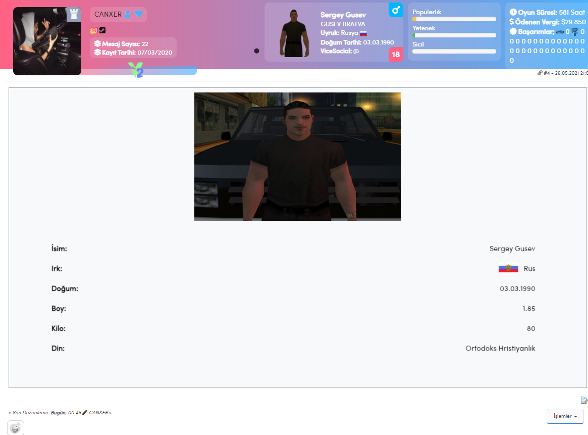588x435 pixels.
Task: Click the ViceSocial: @ text
Action: pos(339,51)
